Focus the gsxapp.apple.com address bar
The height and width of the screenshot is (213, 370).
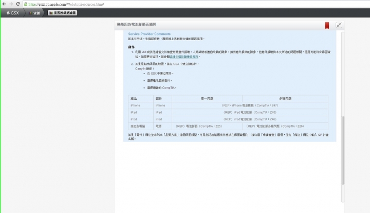(x=196, y=4)
